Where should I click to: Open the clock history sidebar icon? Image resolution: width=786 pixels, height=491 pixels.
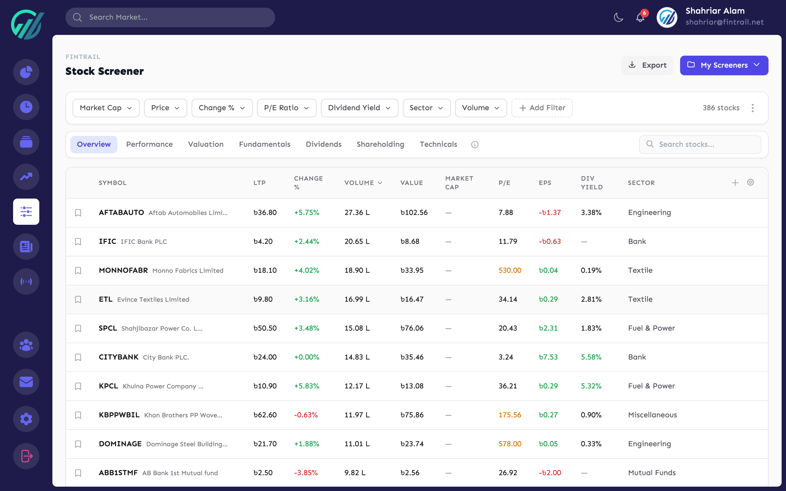point(26,107)
